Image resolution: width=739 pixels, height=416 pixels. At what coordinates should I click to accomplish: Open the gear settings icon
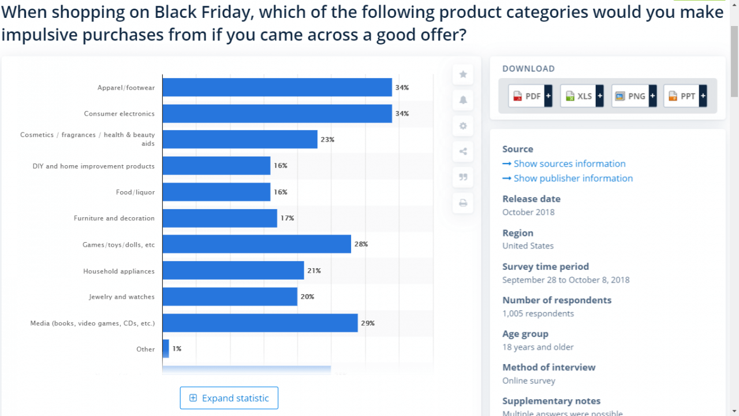(462, 125)
